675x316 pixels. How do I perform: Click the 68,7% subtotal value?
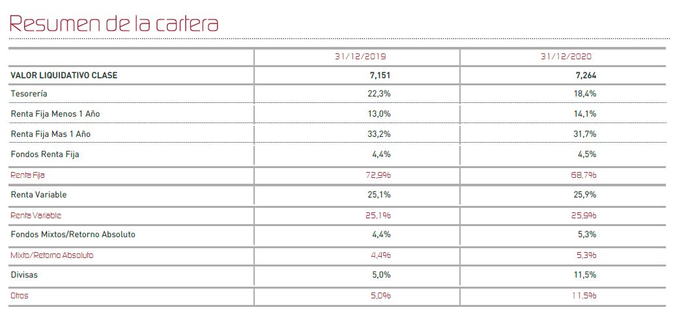tap(586, 175)
